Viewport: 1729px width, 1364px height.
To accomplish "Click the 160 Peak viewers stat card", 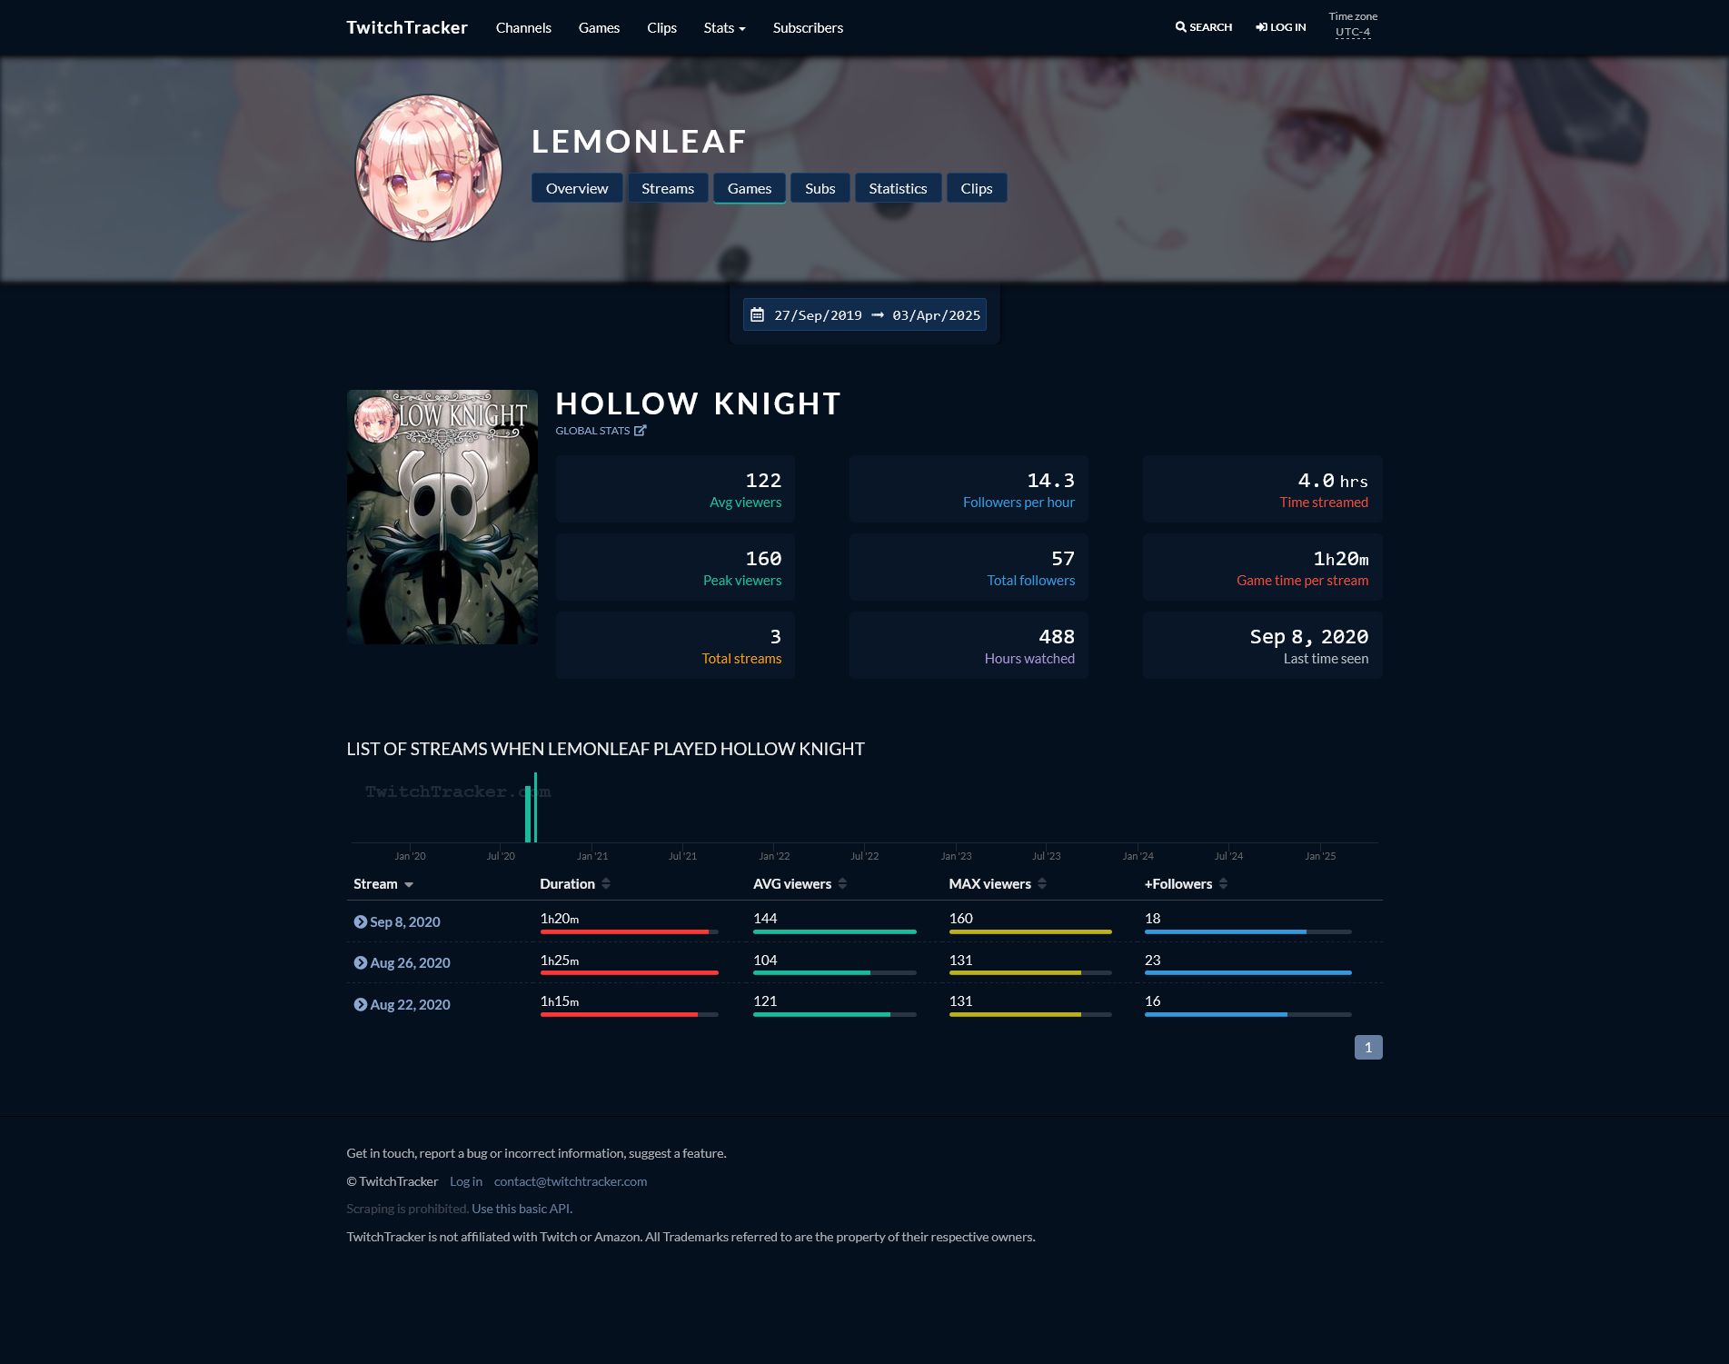I will pyautogui.click(x=675, y=567).
